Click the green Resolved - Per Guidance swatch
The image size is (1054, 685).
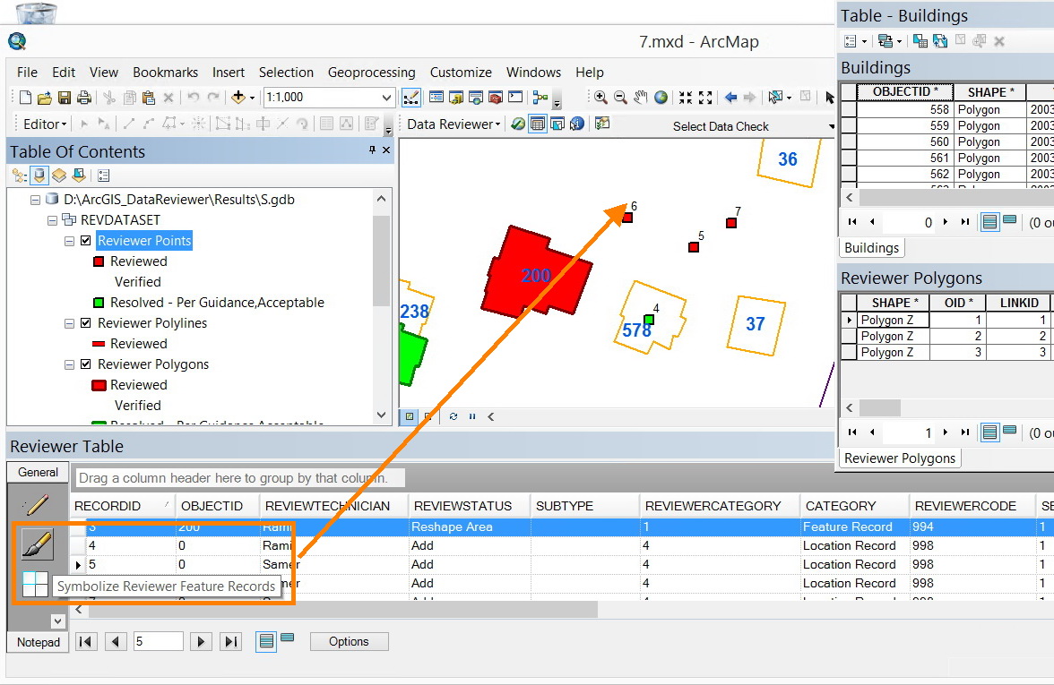pyautogui.click(x=99, y=303)
